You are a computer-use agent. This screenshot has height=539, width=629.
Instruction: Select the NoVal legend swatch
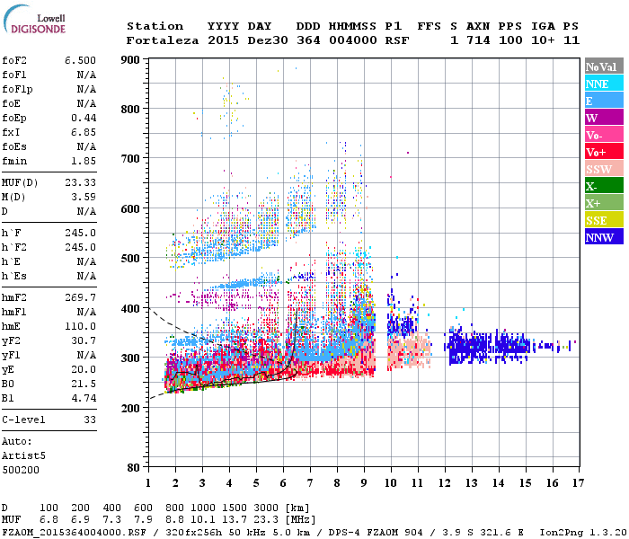pyautogui.click(x=604, y=66)
